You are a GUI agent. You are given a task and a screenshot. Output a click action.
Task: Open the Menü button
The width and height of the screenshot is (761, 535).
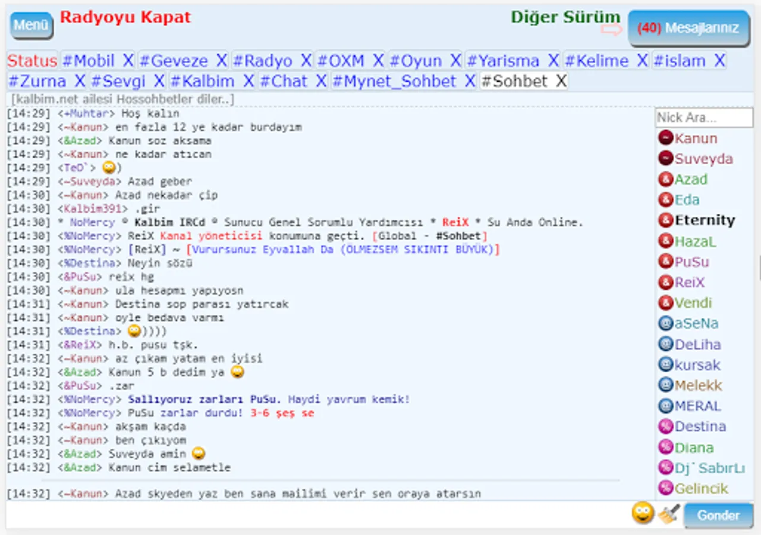(31, 26)
